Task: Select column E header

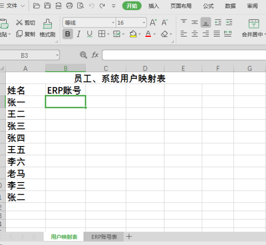Action: (x=183, y=68)
